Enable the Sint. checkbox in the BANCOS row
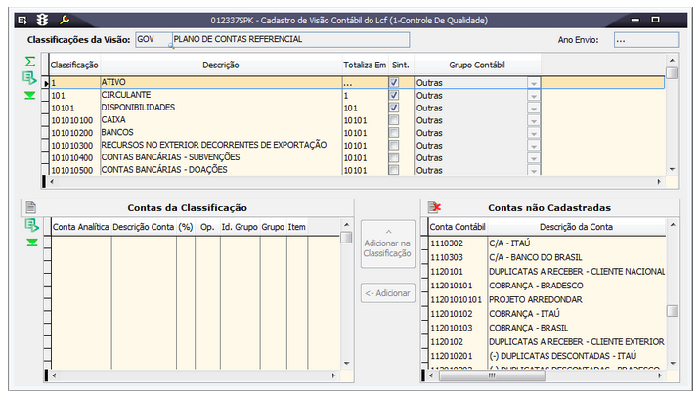The height and width of the screenshot is (397, 700). (x=394, y=132)
